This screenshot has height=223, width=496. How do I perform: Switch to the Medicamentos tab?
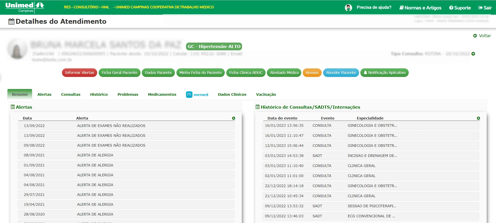tap(162, 94)
